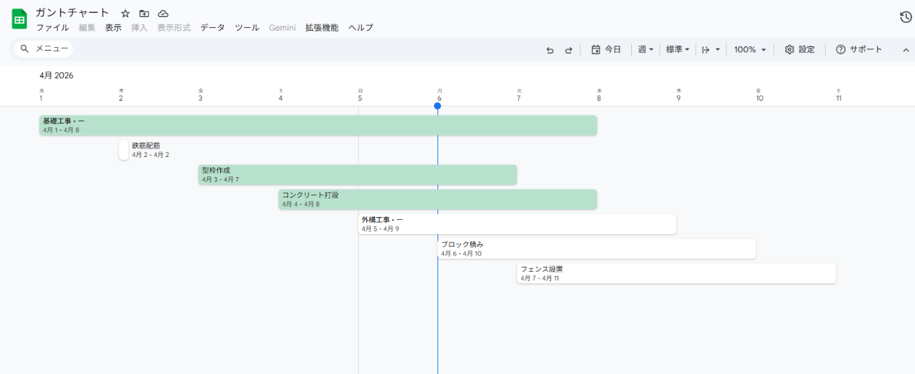Open the データ menu
This screenshot has width=915, height=374.
coord(212,28)
